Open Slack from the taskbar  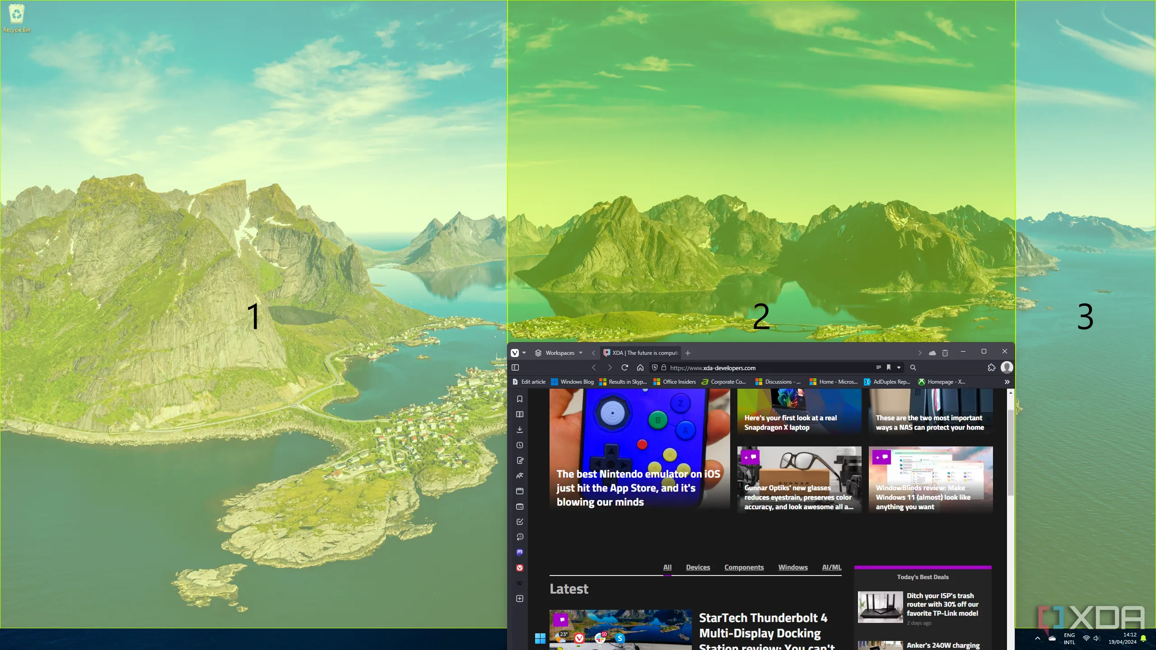click(x=600, y=638)
